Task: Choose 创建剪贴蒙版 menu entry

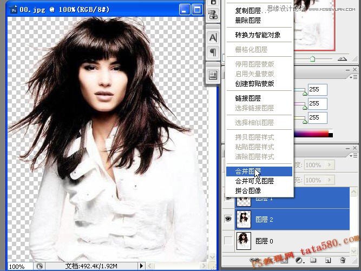Action: (x=254, y=83)
